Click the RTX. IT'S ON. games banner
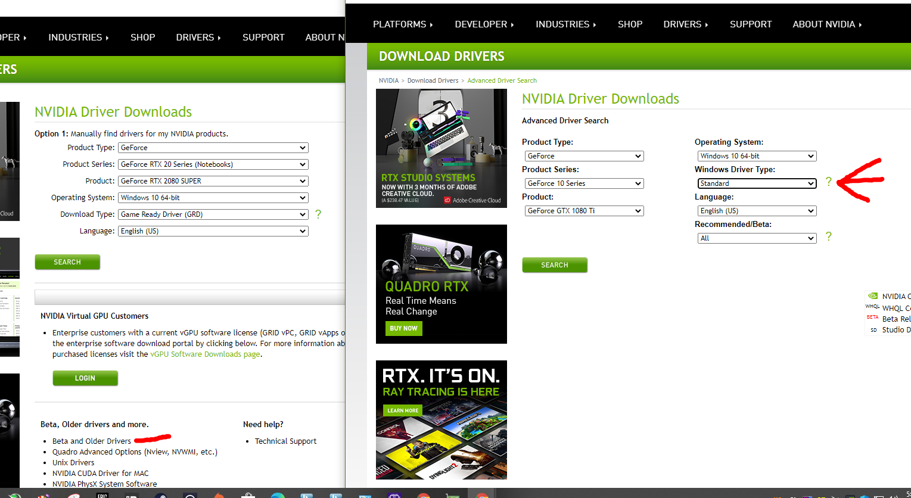This screenshot has height=498, width=911. point(441,420)
